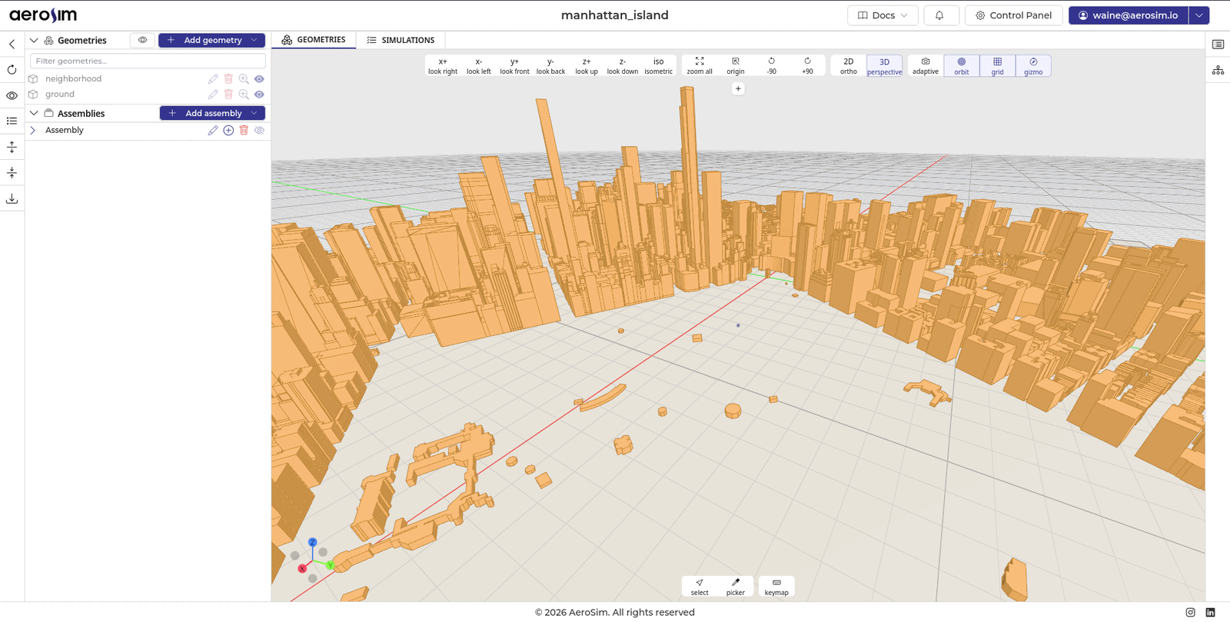
Task: Add item to Assembly with plus icon
Action: (228, 131)
